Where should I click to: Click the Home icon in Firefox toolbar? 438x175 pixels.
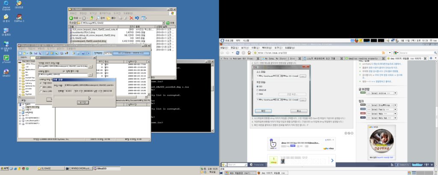(x=249, y=53)
